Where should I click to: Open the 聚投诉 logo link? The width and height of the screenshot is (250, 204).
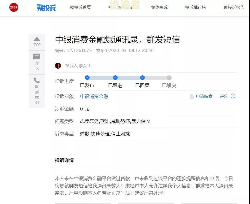[46, 8]
